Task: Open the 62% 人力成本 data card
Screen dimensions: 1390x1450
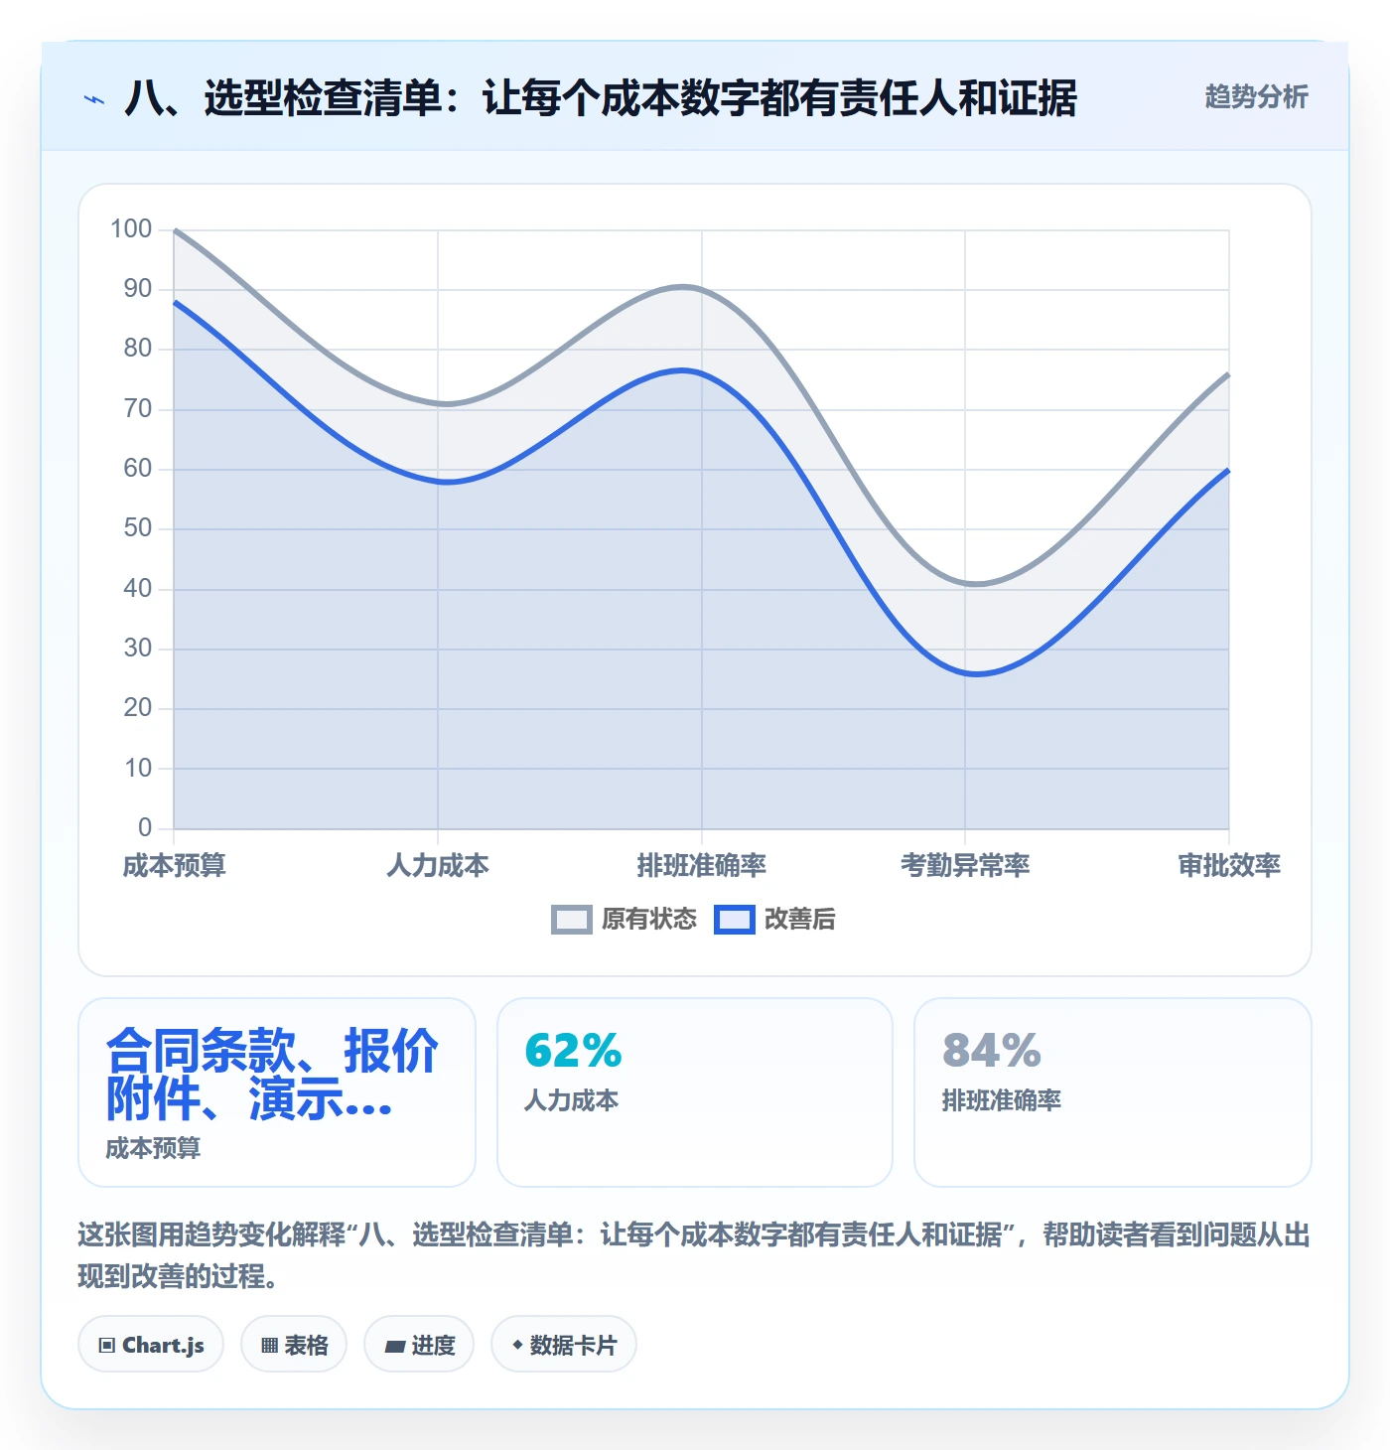Action: pos(695,1092)
